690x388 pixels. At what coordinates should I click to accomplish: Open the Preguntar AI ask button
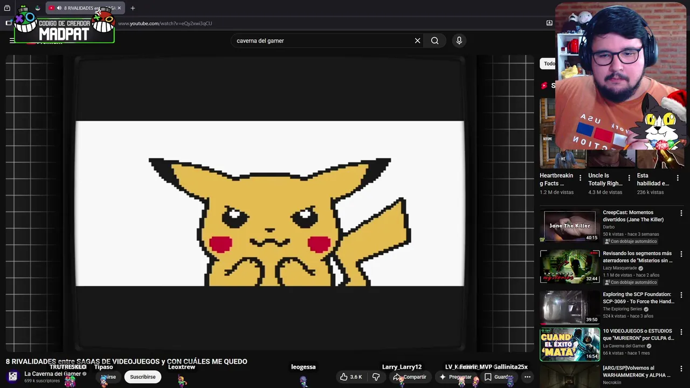[456, 377]
